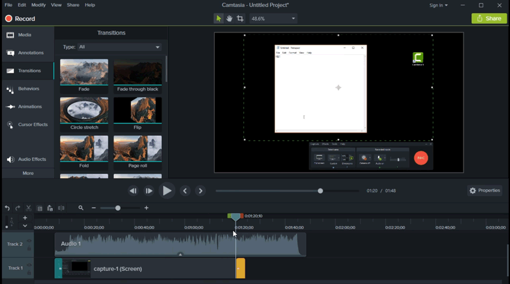Activate the Pan hand tool

point(229,19)
